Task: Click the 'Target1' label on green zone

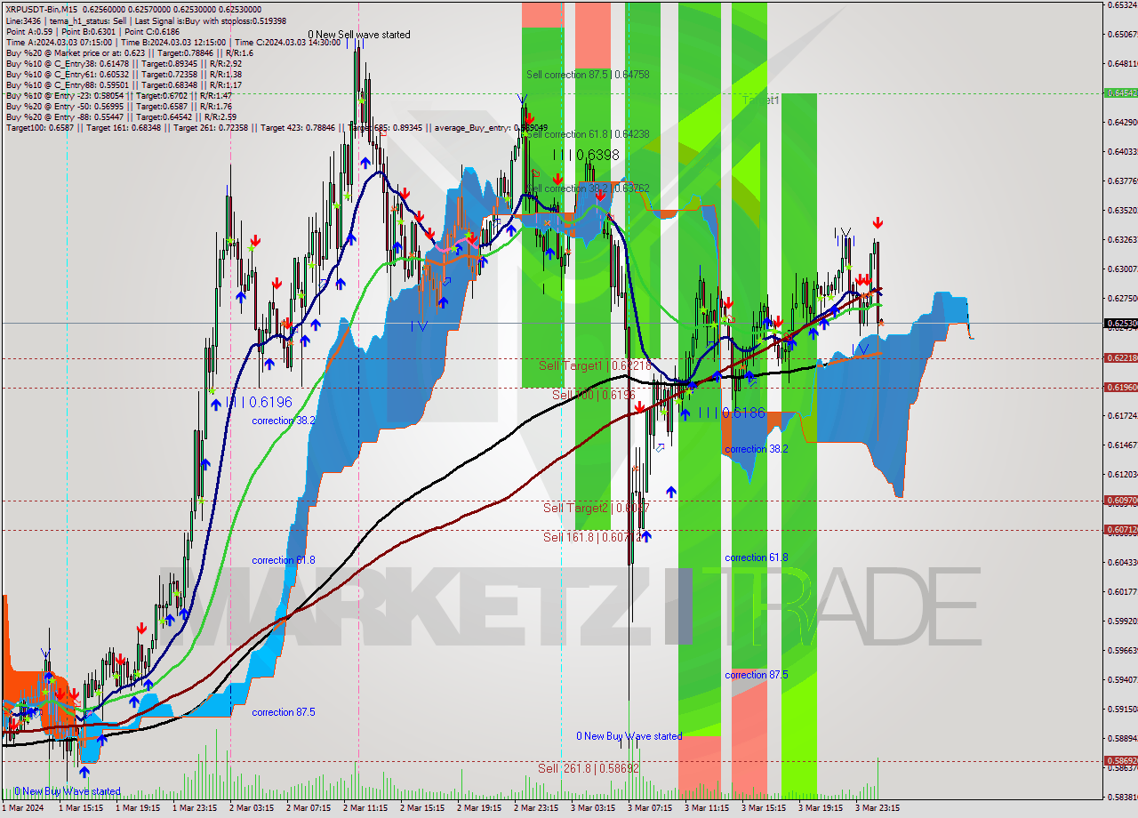Action: pos(761,100)
